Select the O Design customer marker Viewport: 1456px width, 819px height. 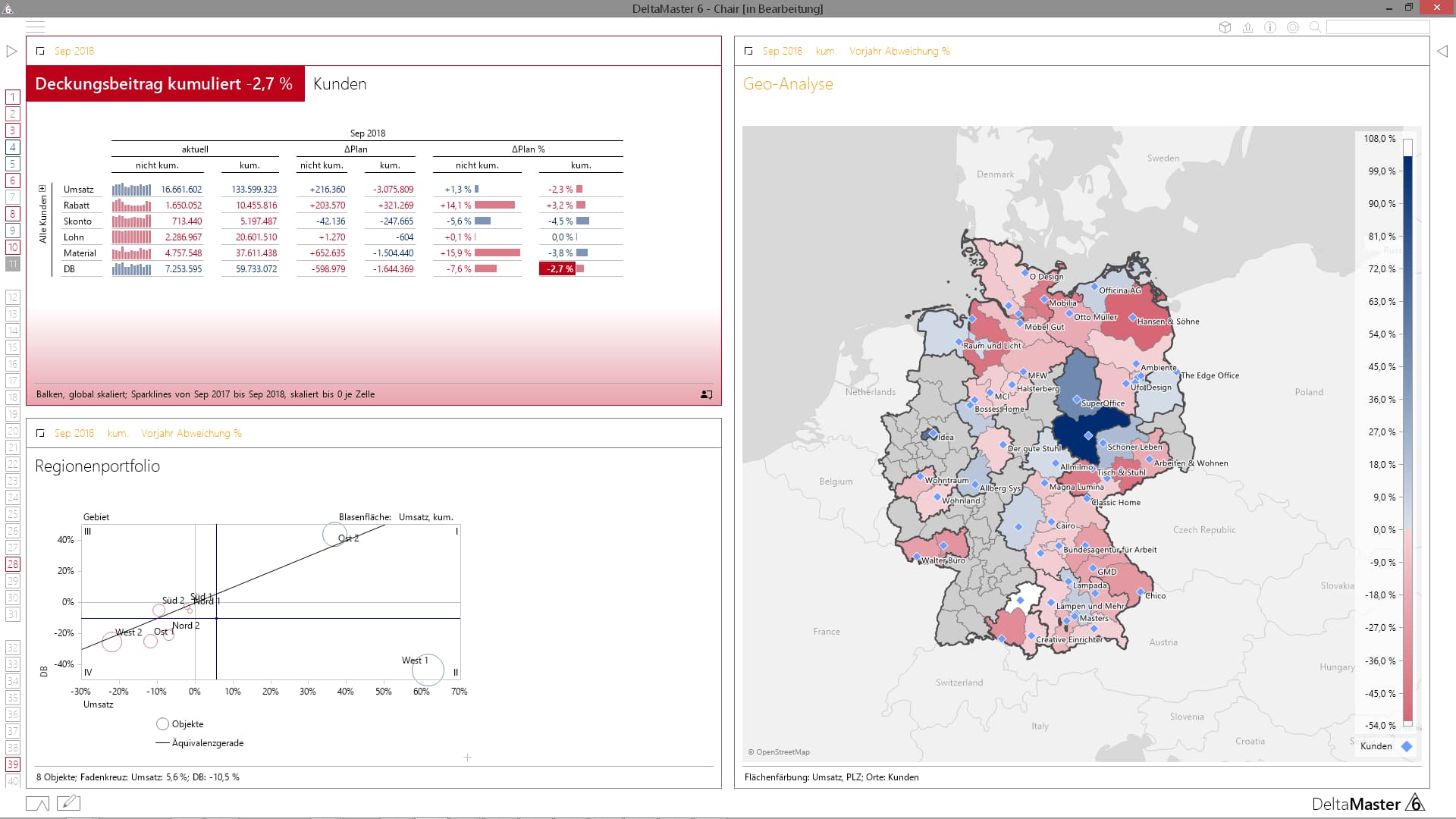coord(1025,272)
